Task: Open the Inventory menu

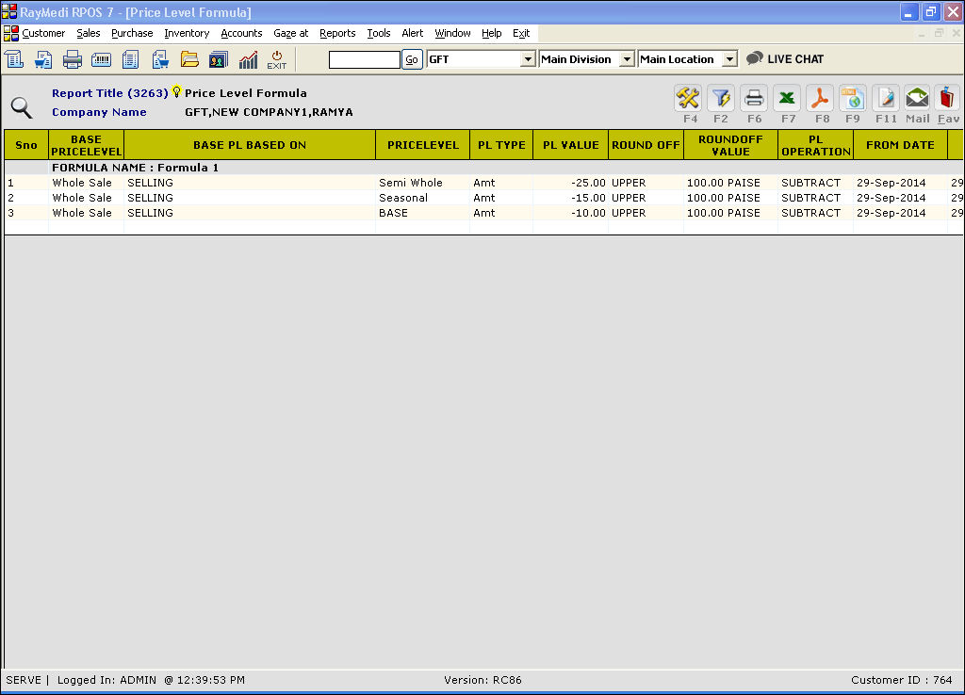Action: click(x=187, y=33)
